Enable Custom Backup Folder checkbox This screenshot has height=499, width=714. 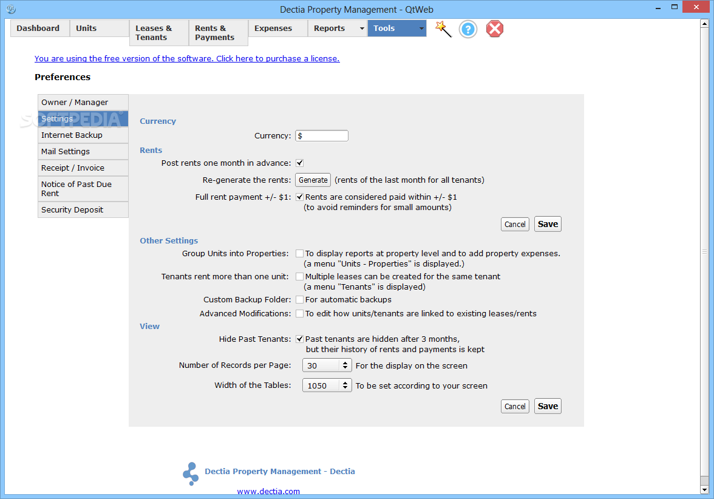pyautogui.click(x=300, y=300)
